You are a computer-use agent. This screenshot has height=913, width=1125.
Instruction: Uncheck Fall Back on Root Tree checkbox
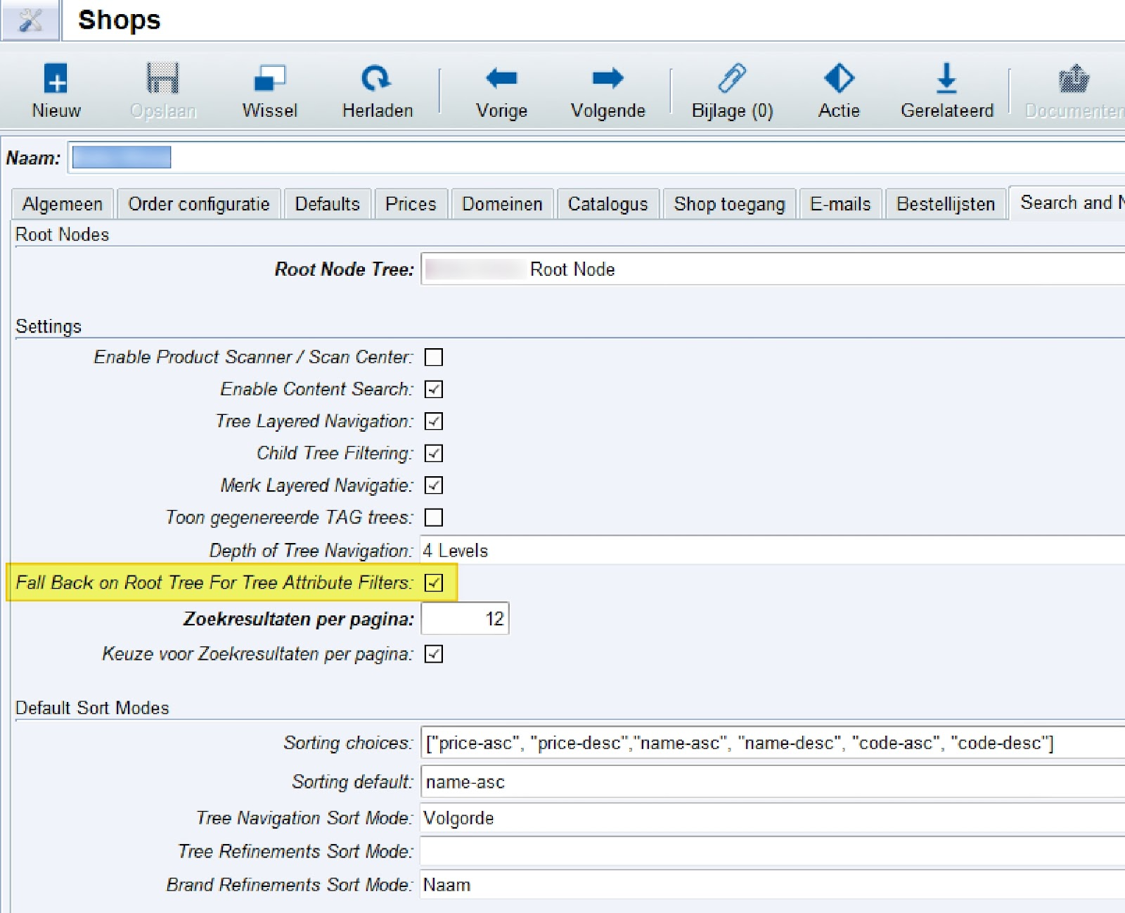click(x=434, y=583)
